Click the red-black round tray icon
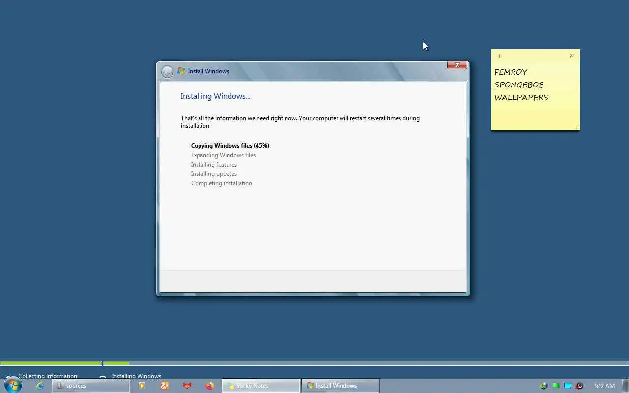Image resolution: width=629 pixels, height=393 pixels. point(579,386)
